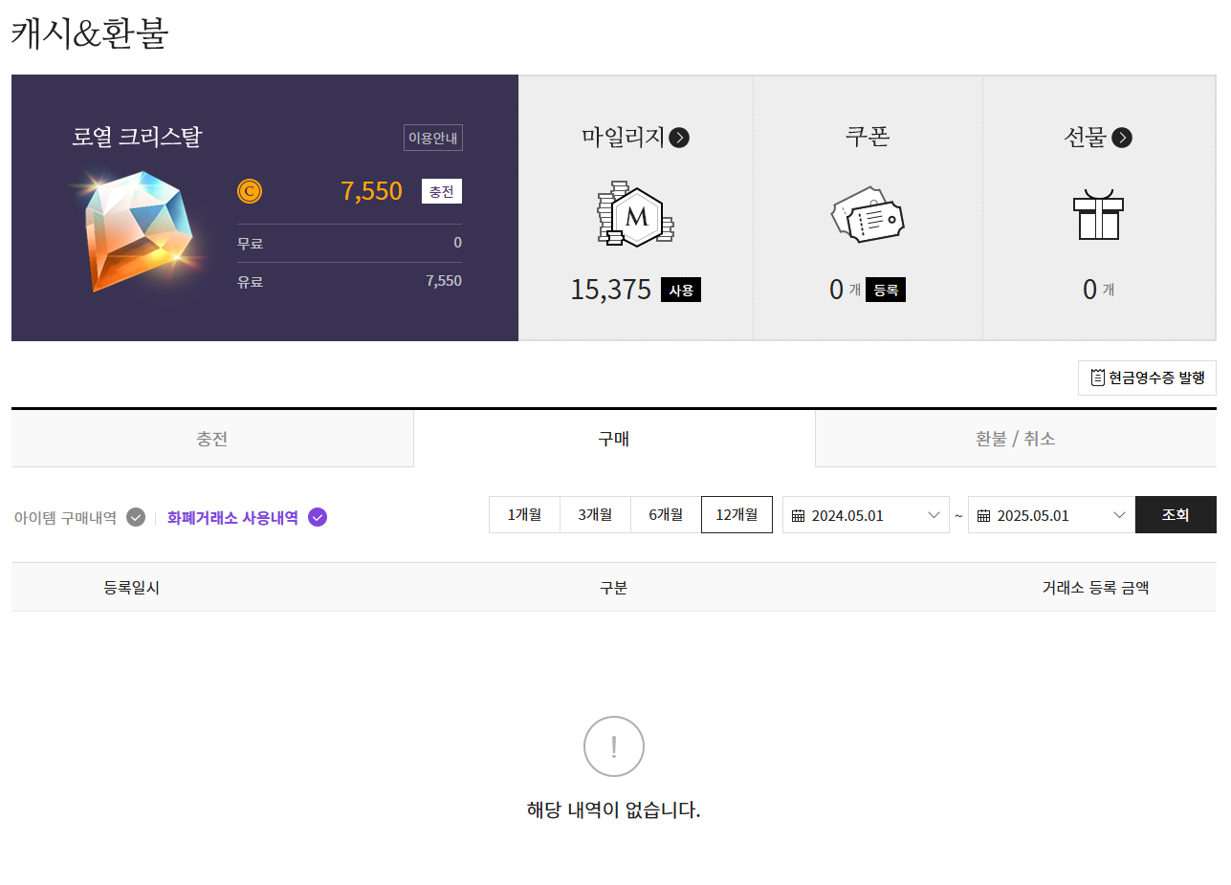Open the start date calendar icon
Screen dimensions: 1231x885
pyautogui.click(x=799, y=515)
